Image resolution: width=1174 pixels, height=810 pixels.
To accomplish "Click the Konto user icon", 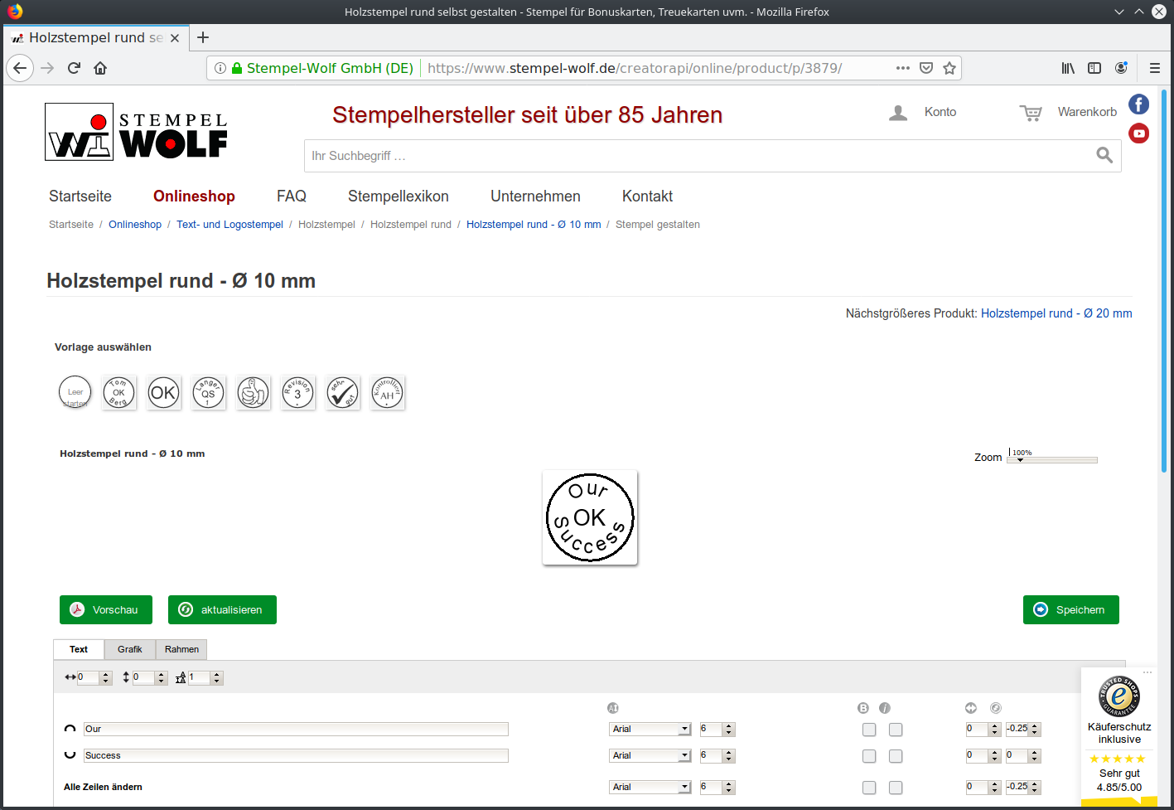I will coord(898,113).
